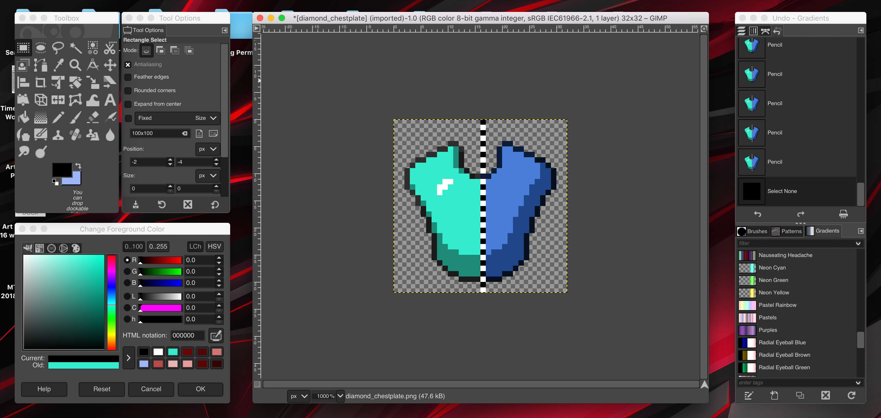Select the Select None undo history entry
The height and width of the screenshot is (418, 881).
point(797,191)
